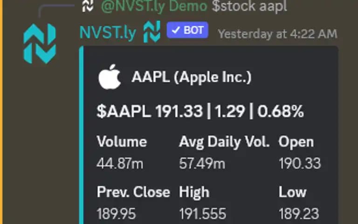The height and width of the screenshot is (224, 358).
Task: Select the Volume field label
Action: (122, 142)
